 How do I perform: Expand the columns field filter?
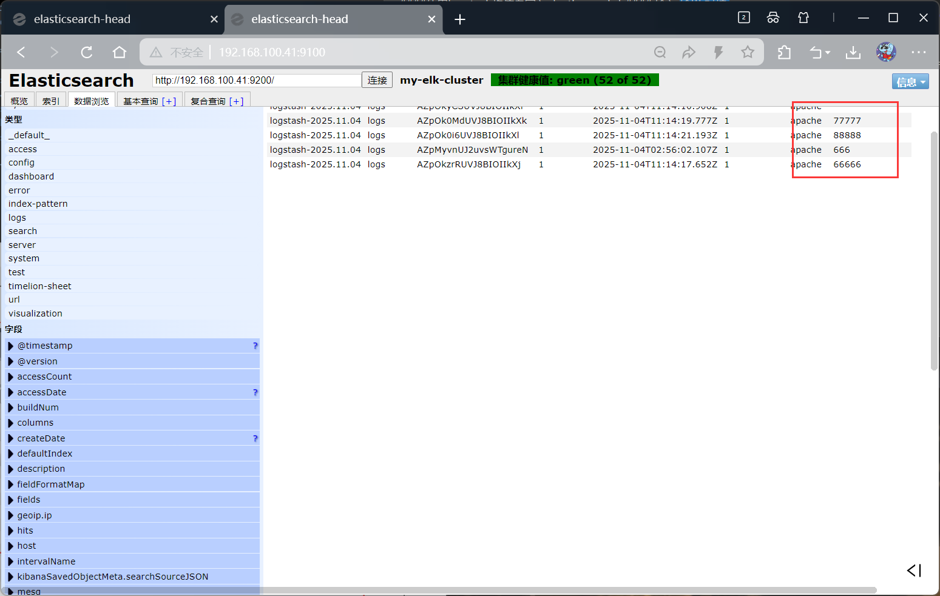[x=132, y=423]
